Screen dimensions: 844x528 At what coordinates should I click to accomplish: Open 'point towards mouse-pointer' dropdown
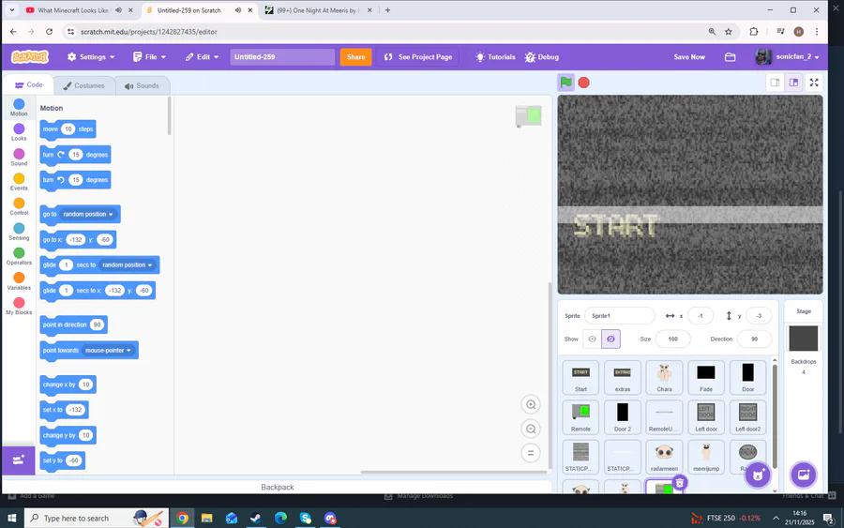108,351
